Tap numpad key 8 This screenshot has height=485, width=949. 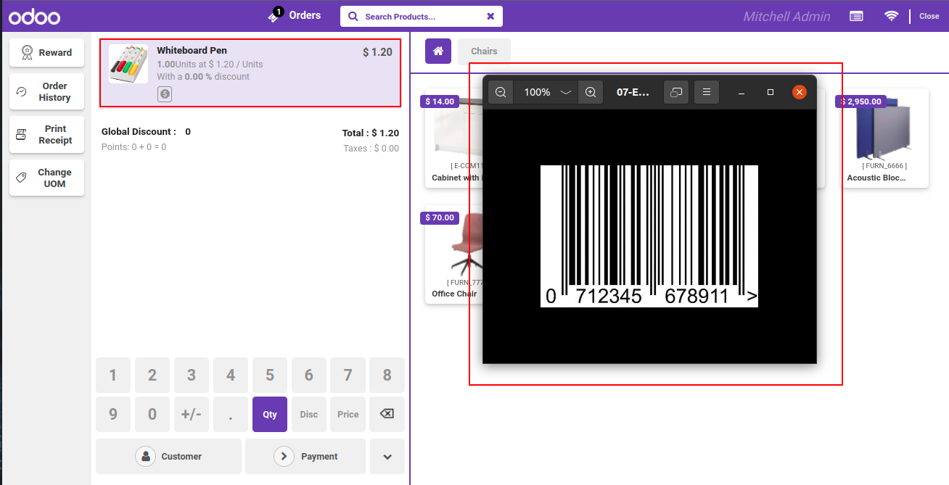coord(387,375)
